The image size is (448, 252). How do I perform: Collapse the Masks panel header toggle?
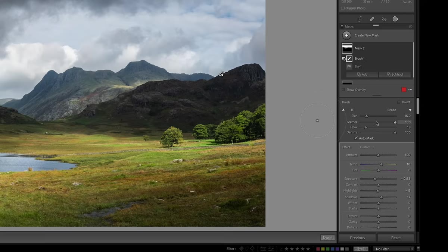pos(342,26)
